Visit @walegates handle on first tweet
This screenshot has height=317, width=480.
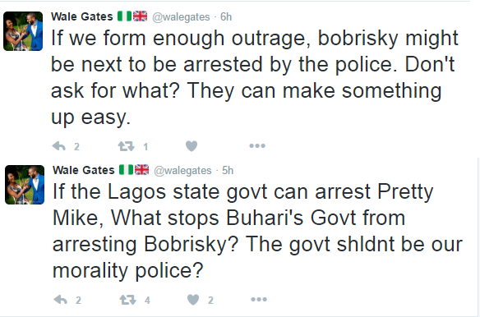coord(181,16)
